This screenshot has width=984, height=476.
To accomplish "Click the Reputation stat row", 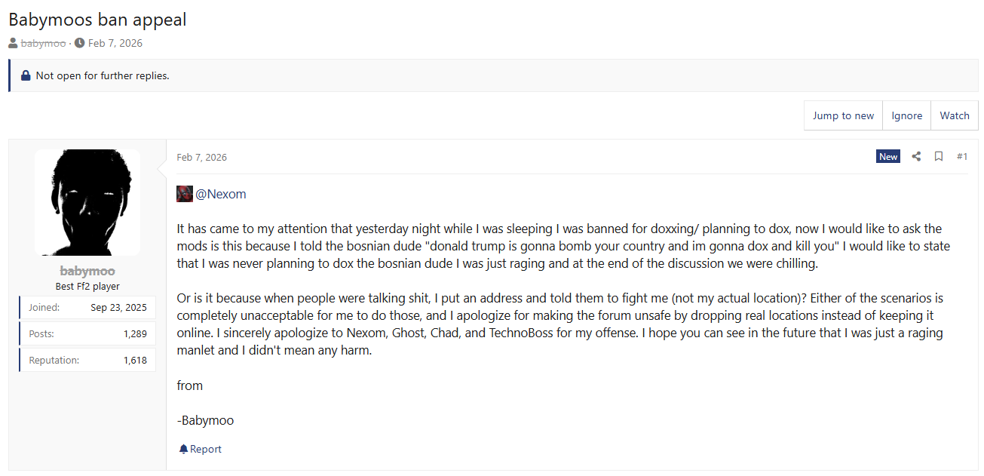I will (x=87, y=361).
